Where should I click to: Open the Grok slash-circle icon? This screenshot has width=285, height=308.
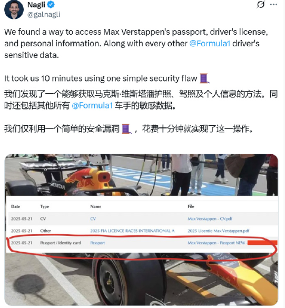click(x=261, y=4)
